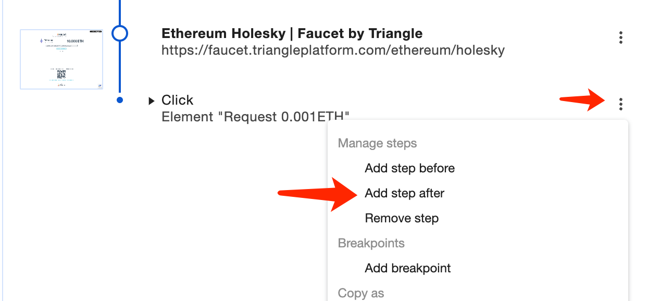Click the small filled dot beside Click step
648x301 pixels.
point(120,100)
